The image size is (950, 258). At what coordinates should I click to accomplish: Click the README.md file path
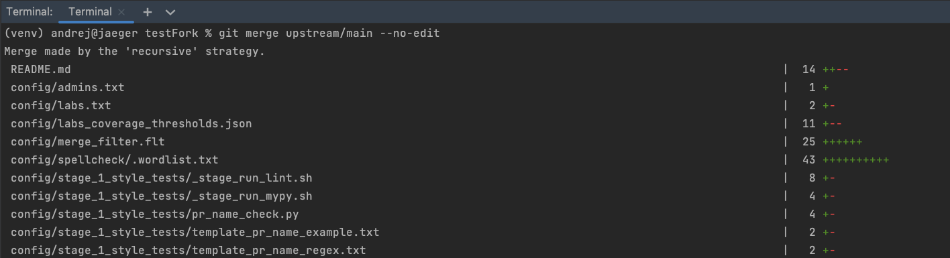41,69
